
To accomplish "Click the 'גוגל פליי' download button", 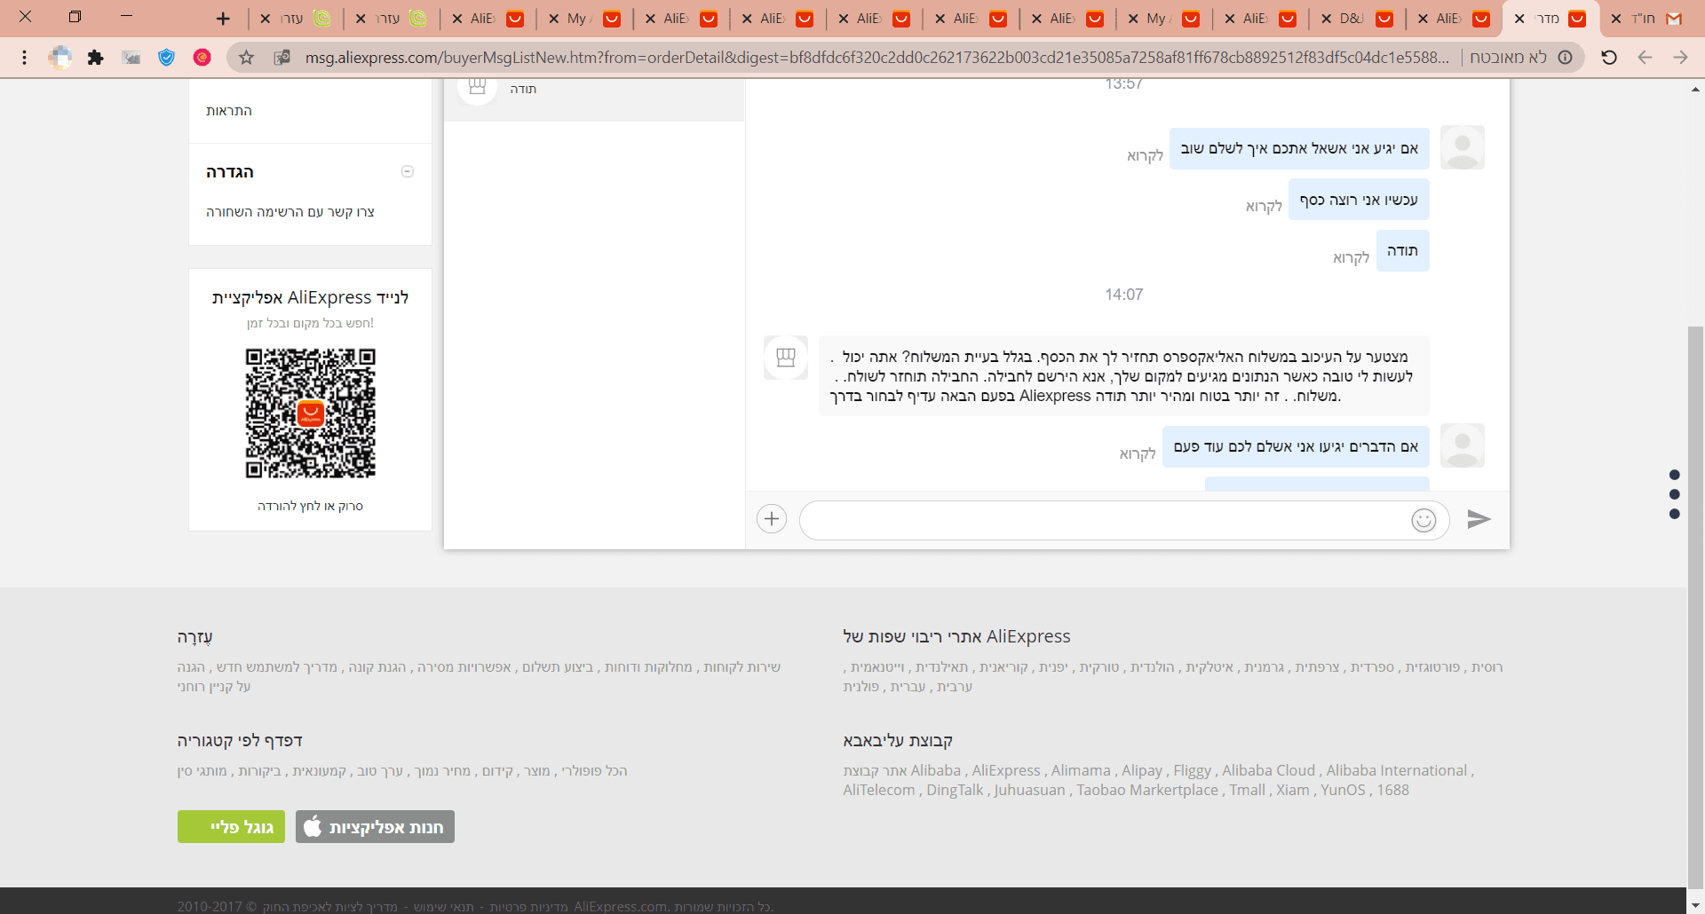I will [x=231, y=827].
